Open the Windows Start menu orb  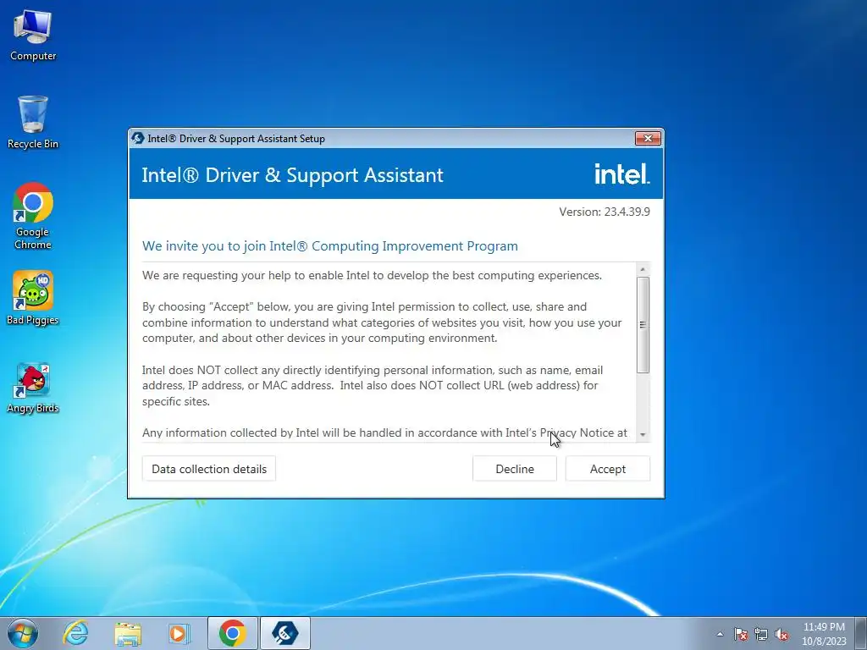coord(23,633)
